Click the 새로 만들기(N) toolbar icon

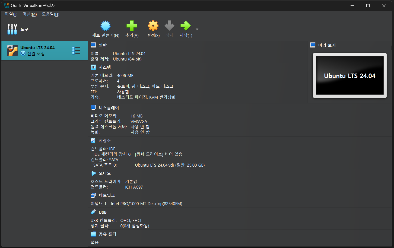pos(106,26)
